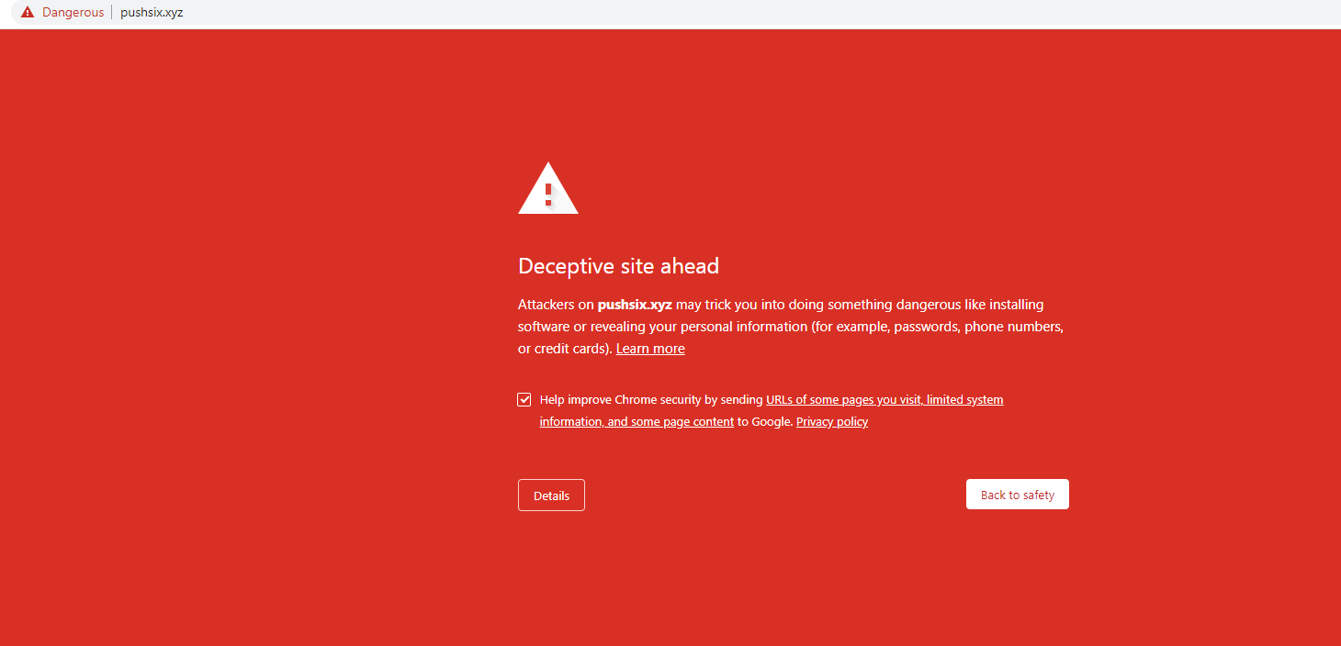Expand the Details section
The height and width of the screenshot is (646, 1341).
(551, 496)
